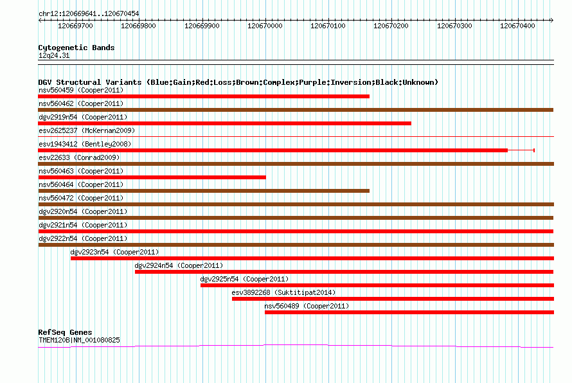Click the RefSeq Genes track heading
Image resolution: width=572 pixels, height=383 pixels.
coord(66,332)
